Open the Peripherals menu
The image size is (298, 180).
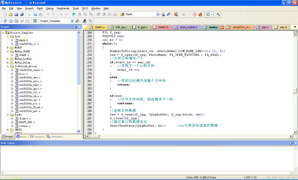point(63,8)
